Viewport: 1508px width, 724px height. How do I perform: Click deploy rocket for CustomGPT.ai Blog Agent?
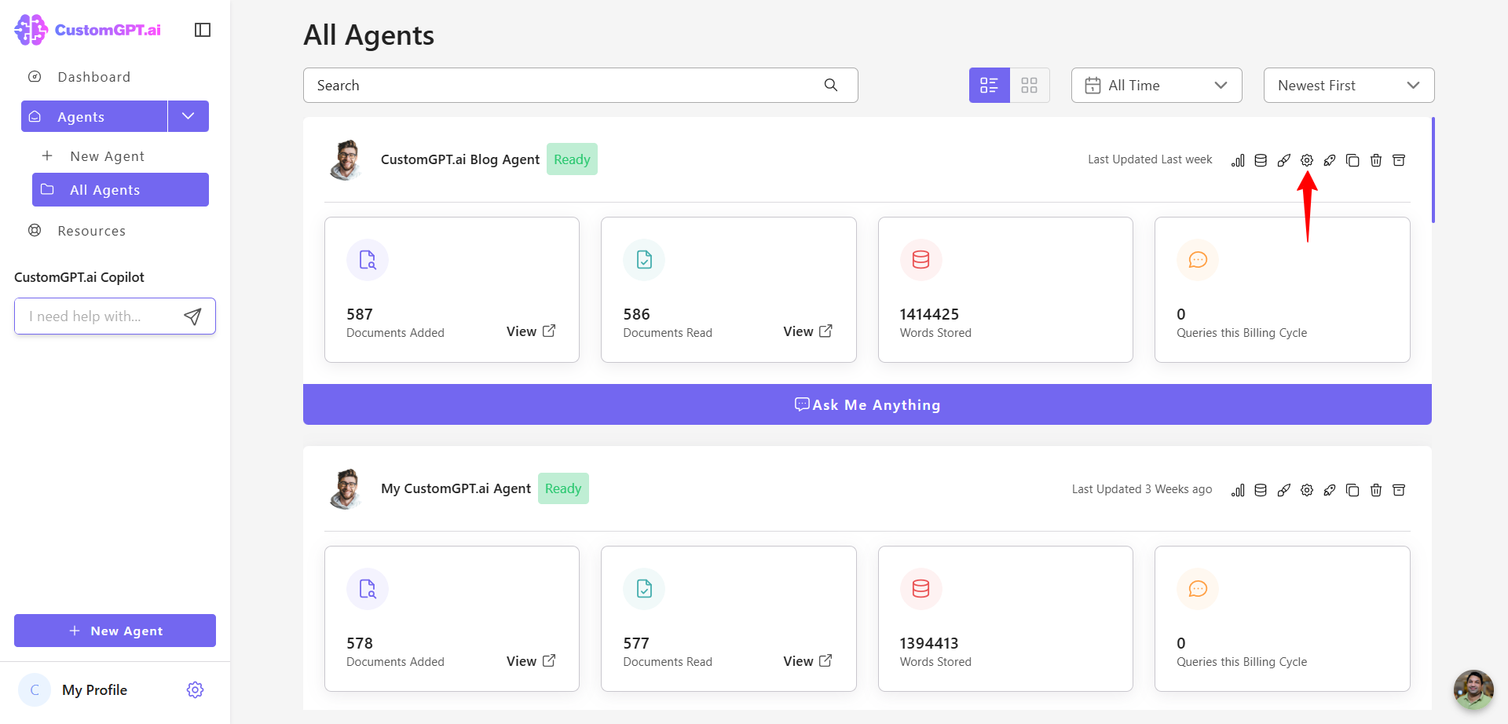[1330, 160]
